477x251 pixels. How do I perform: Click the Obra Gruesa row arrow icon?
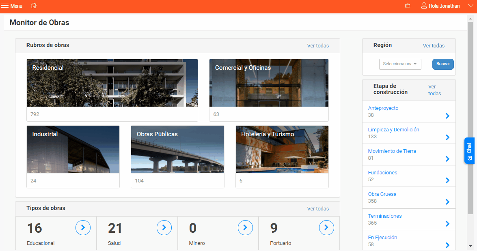pyautogui.click(x=447, y=202)
